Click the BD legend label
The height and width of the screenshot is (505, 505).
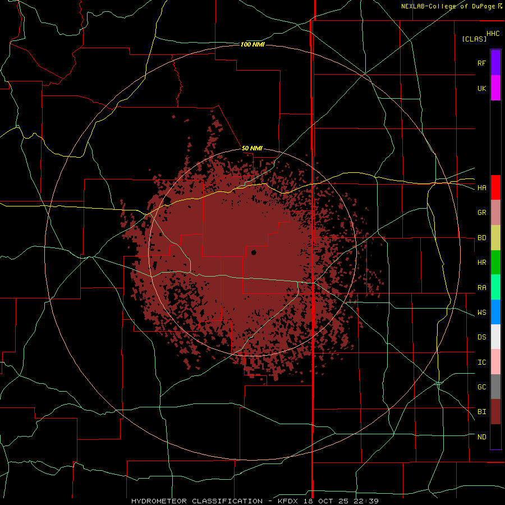[x=481, y=238]
